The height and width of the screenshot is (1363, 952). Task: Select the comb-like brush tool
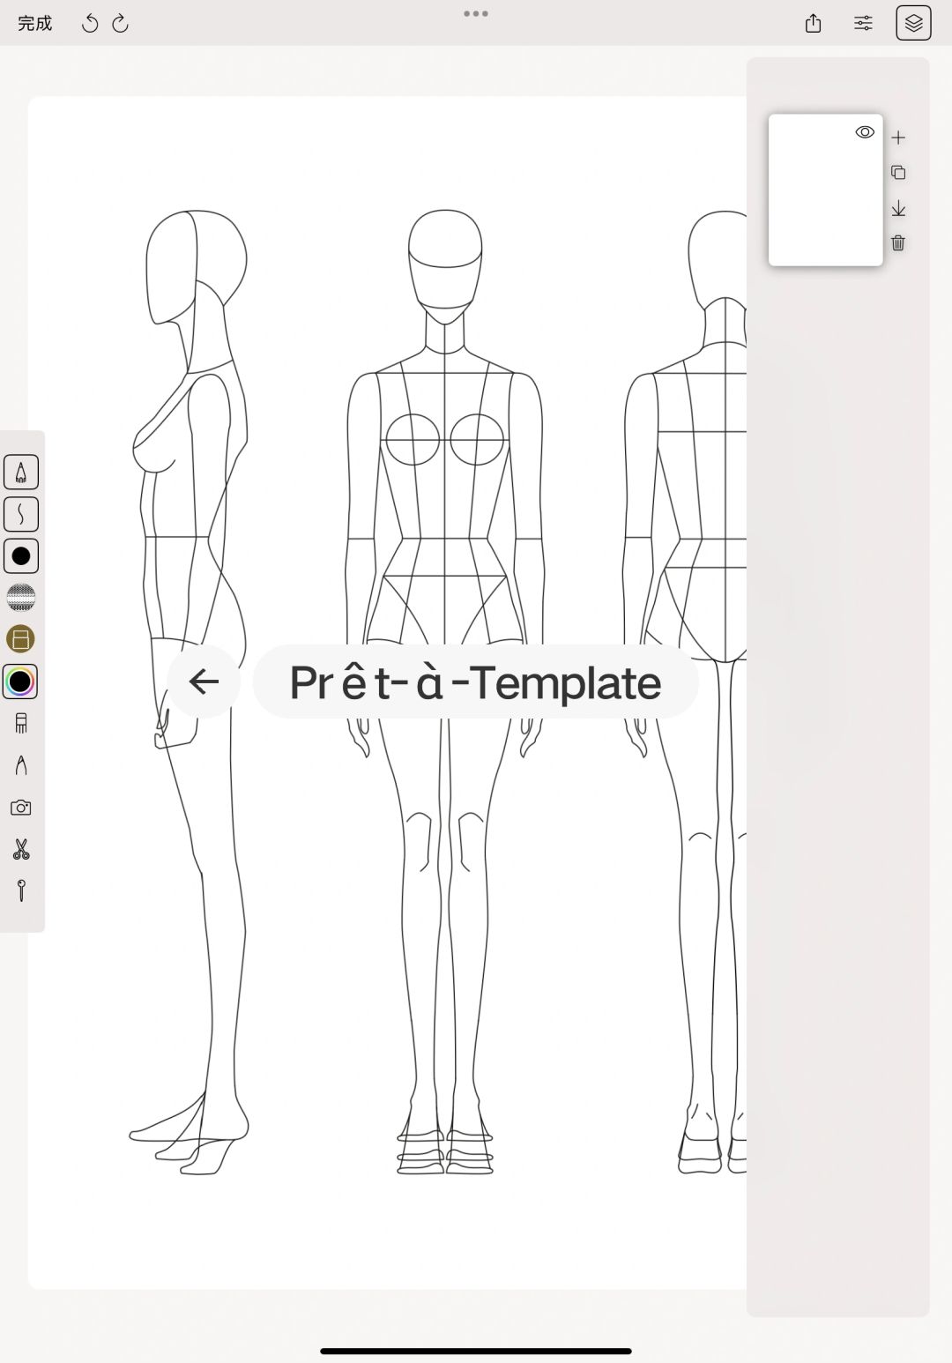(21, 723)
